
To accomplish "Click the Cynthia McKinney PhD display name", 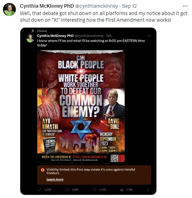I will click(47, 6).
